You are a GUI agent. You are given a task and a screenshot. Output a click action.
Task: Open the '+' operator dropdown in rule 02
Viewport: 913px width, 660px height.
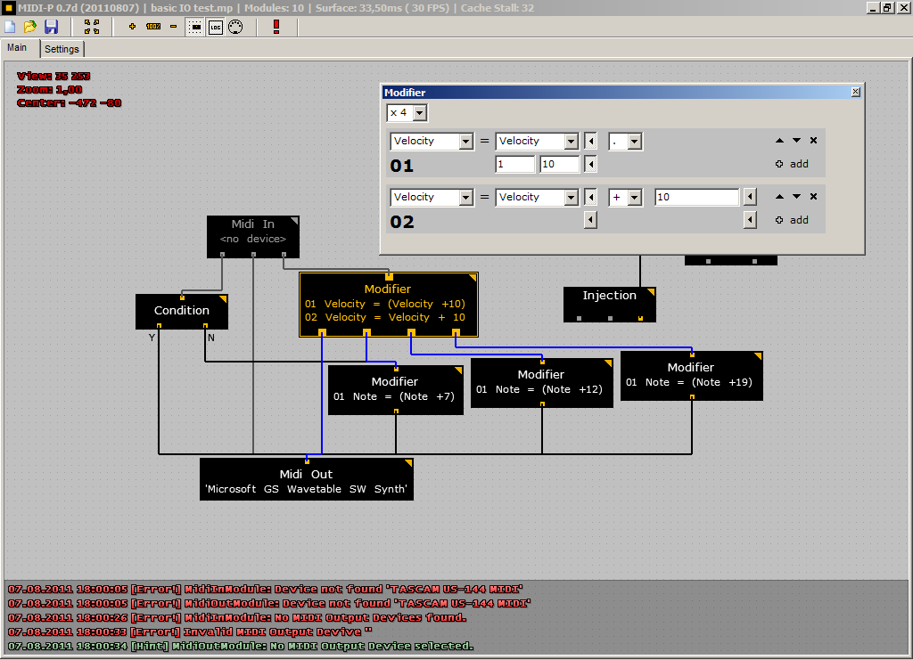coord(634,198)
